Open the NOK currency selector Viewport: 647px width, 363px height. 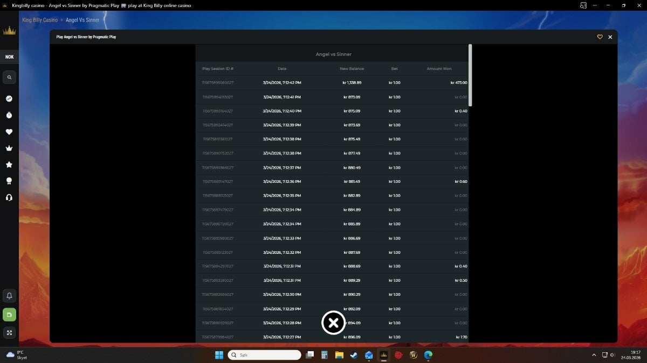pyautogui.click(x=9, y=57)
